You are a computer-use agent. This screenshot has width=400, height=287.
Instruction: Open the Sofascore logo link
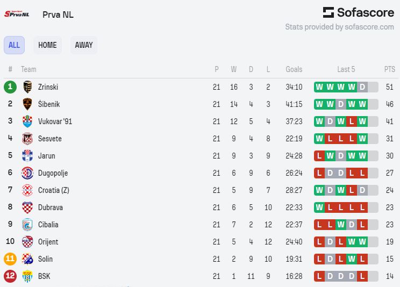click(x=358, y=12)
